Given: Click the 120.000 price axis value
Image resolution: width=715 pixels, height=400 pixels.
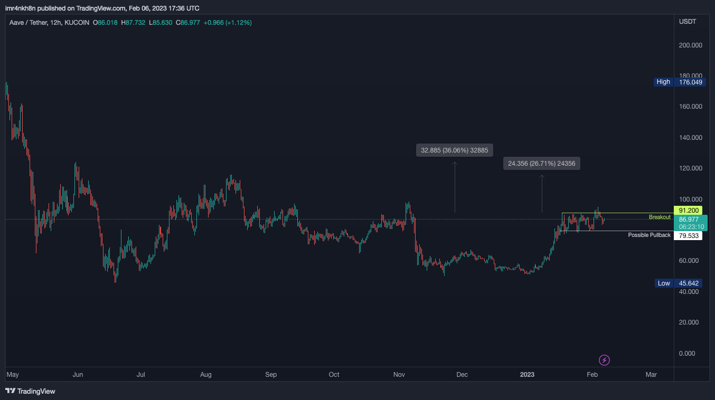Looking at the screenshot, I should pos(690,168).
